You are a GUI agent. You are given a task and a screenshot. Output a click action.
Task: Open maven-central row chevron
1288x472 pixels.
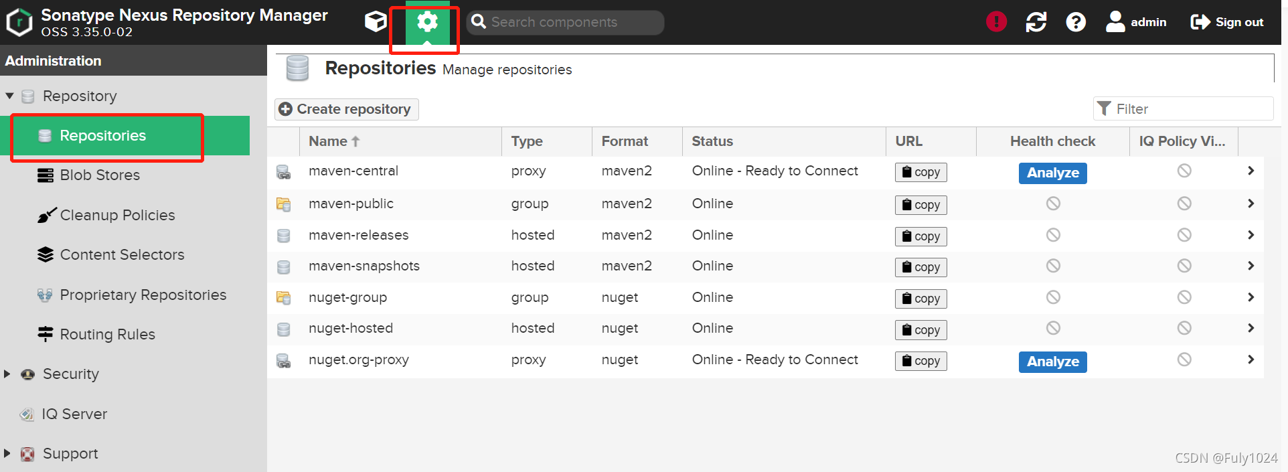click(1251, 171)
